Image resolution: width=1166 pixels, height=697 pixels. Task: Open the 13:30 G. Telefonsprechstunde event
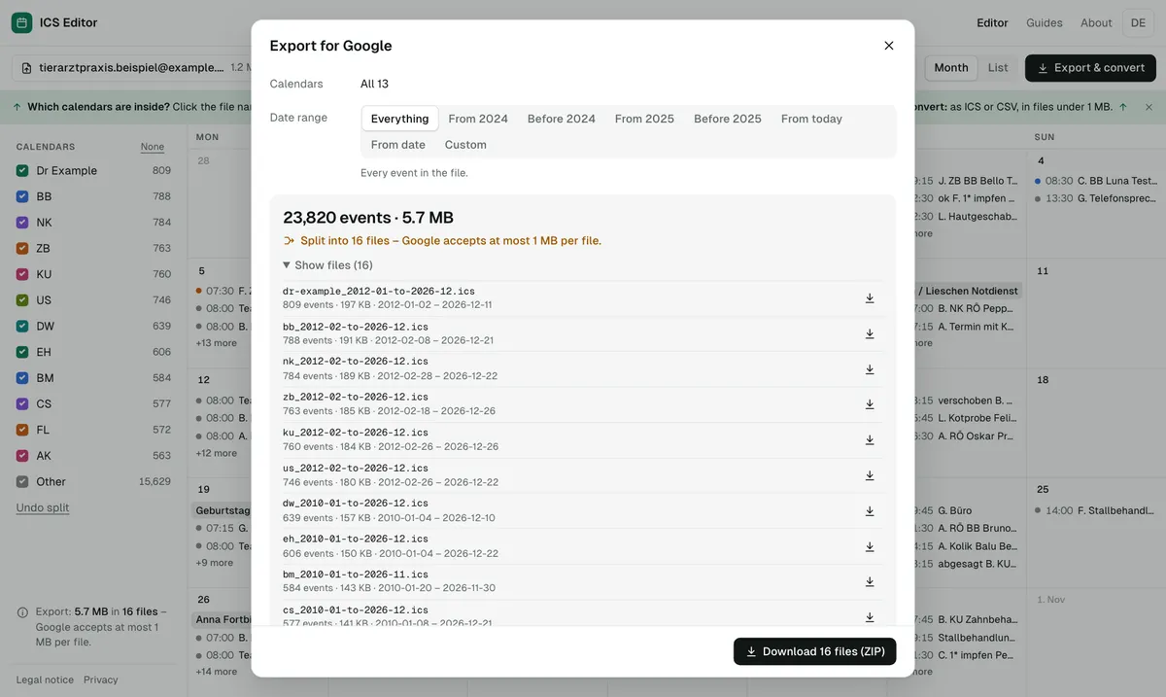pyautogui.click(x=1095, y=198)
